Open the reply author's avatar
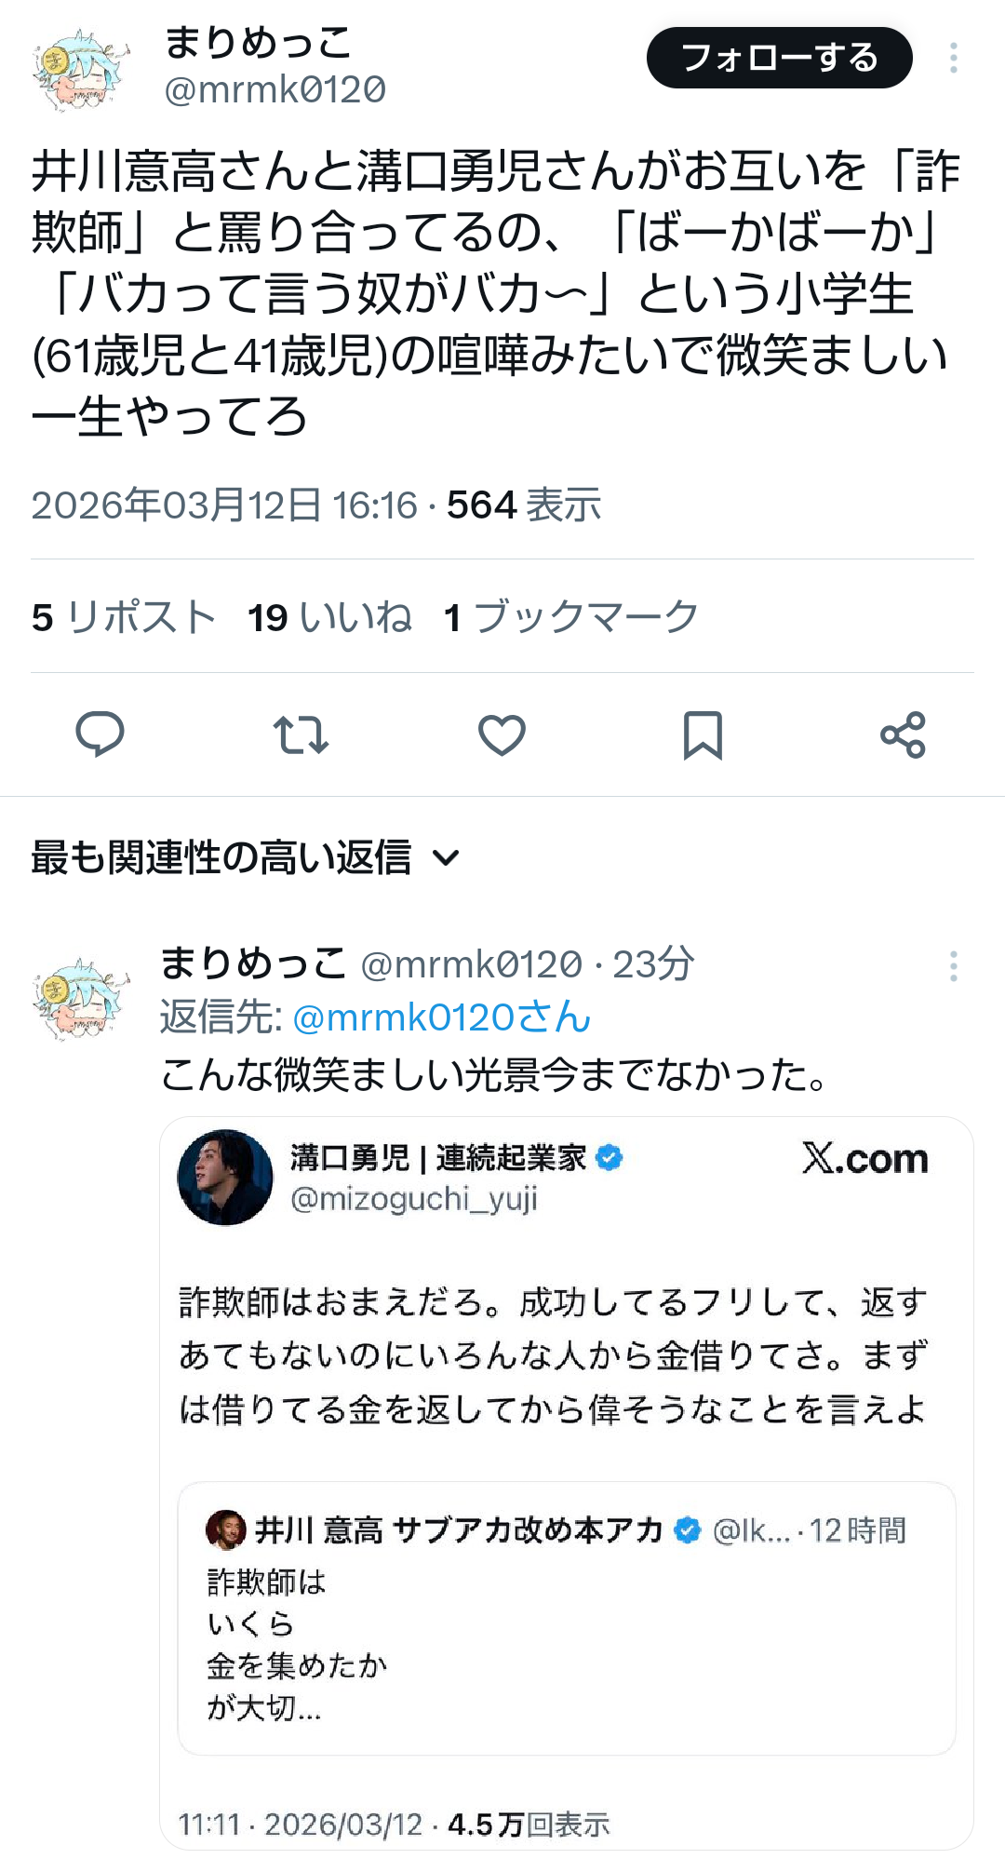This screenshot has width=1005, height=1872. [x=81, y=998]
